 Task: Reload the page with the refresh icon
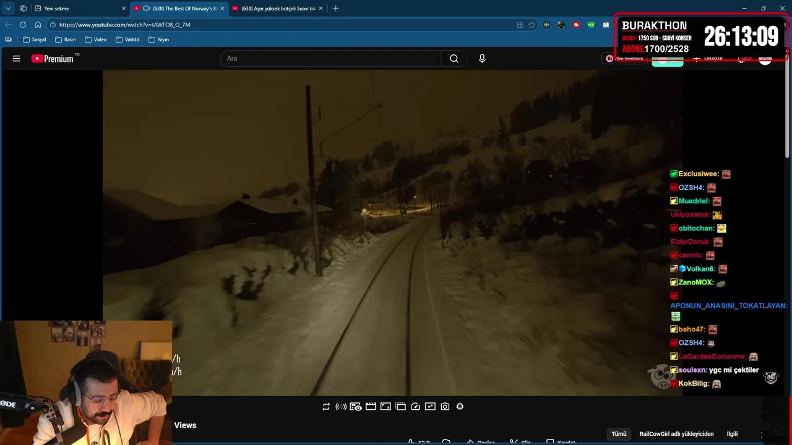coord(23,25)
